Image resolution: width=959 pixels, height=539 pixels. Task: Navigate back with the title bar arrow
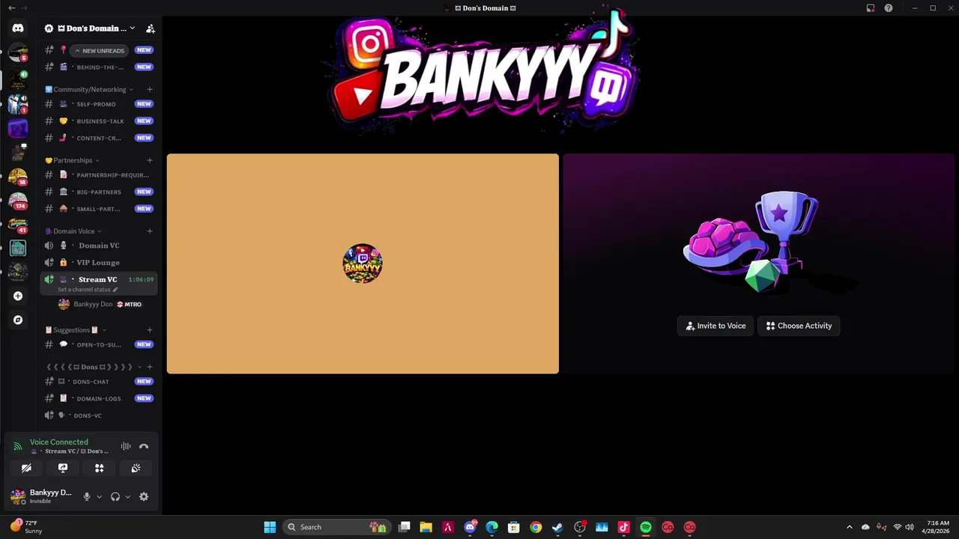tap(11, 8)
